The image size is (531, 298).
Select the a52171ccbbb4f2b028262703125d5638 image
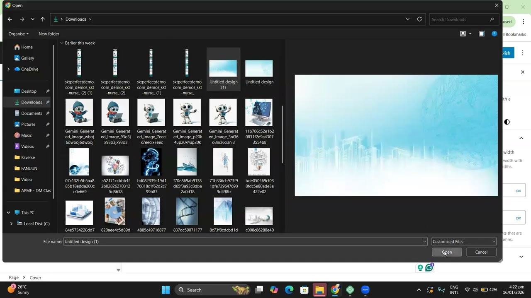click(x=115, y=171)
